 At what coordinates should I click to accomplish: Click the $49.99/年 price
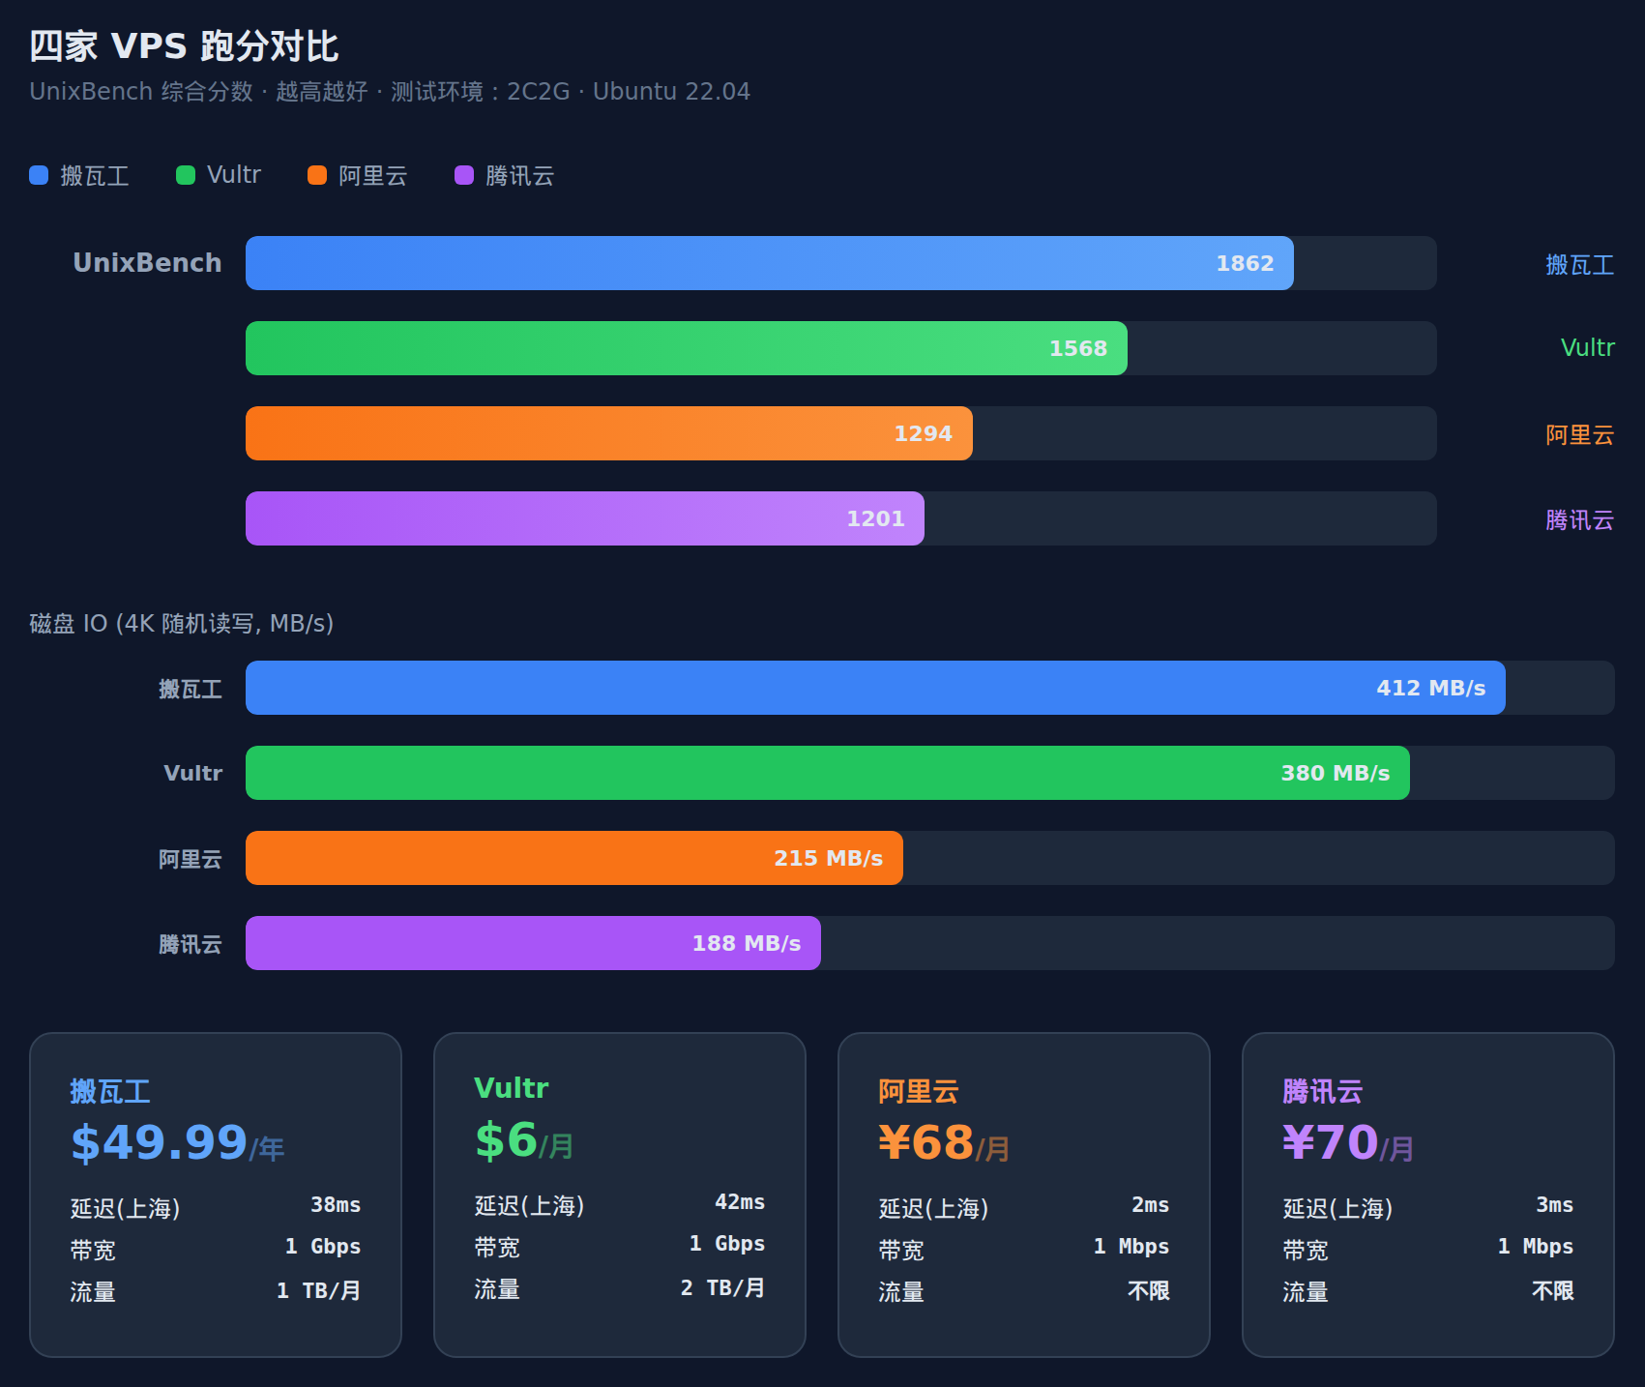point(177,1143)
